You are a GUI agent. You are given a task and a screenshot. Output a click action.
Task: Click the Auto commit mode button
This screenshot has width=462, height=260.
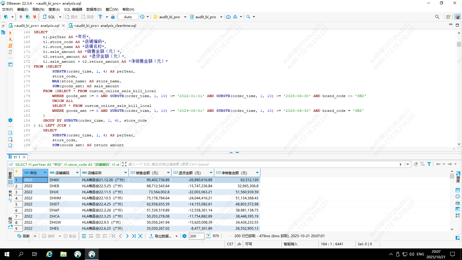pos(128,17)
